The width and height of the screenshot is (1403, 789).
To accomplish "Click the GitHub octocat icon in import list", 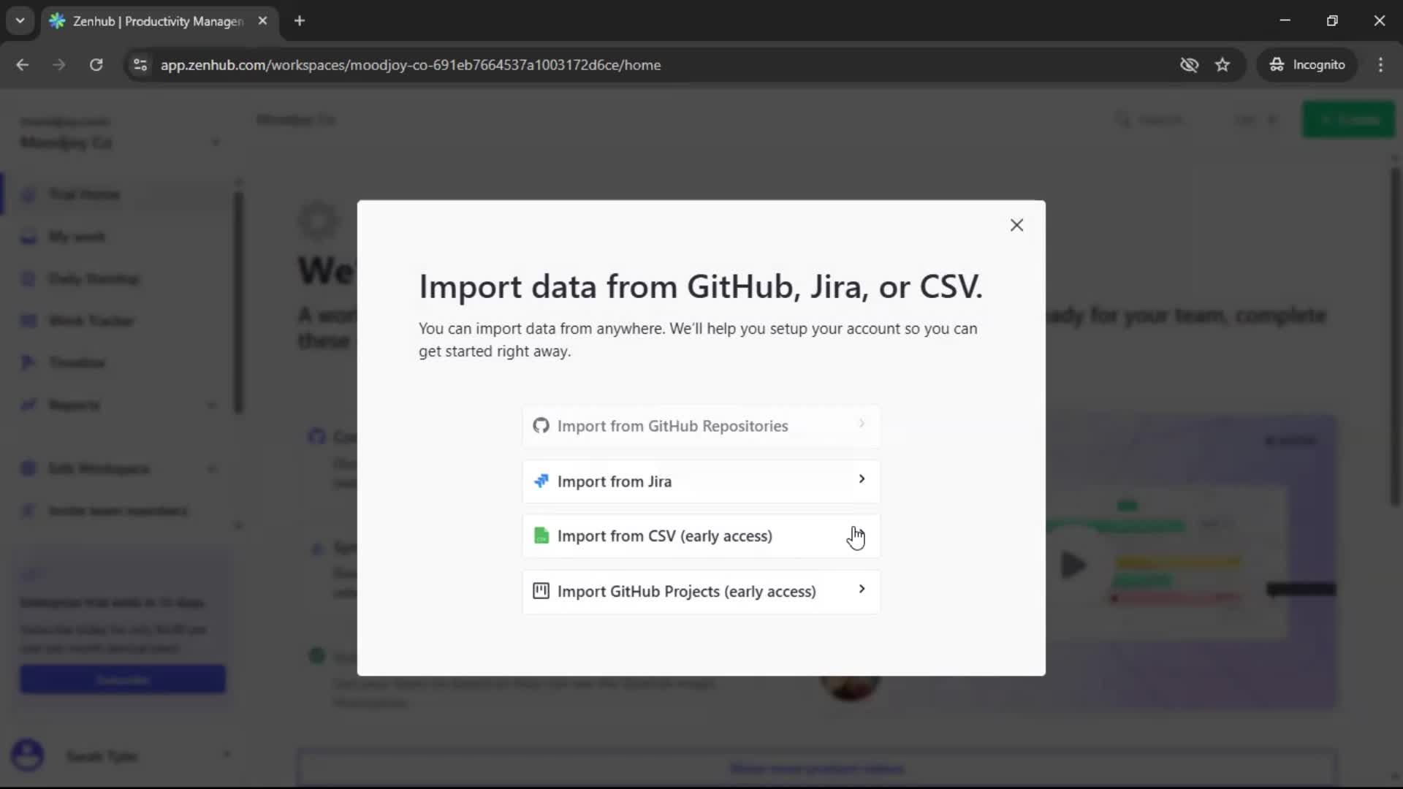I will pyautogui.click(x=541, y=425).
